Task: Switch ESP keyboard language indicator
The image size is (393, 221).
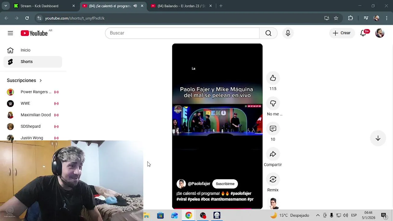Action: click(354, 215)
